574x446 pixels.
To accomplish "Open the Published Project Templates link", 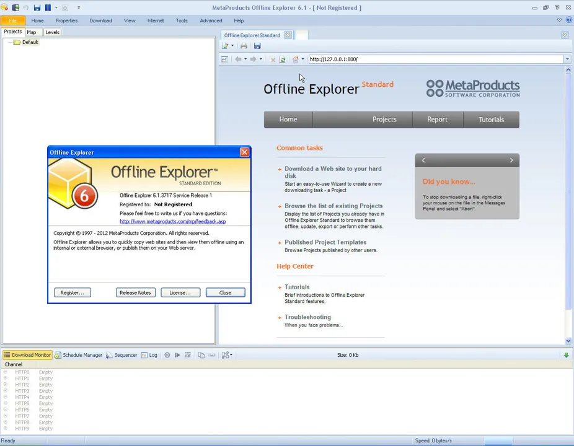I will (x=325, y=242).
